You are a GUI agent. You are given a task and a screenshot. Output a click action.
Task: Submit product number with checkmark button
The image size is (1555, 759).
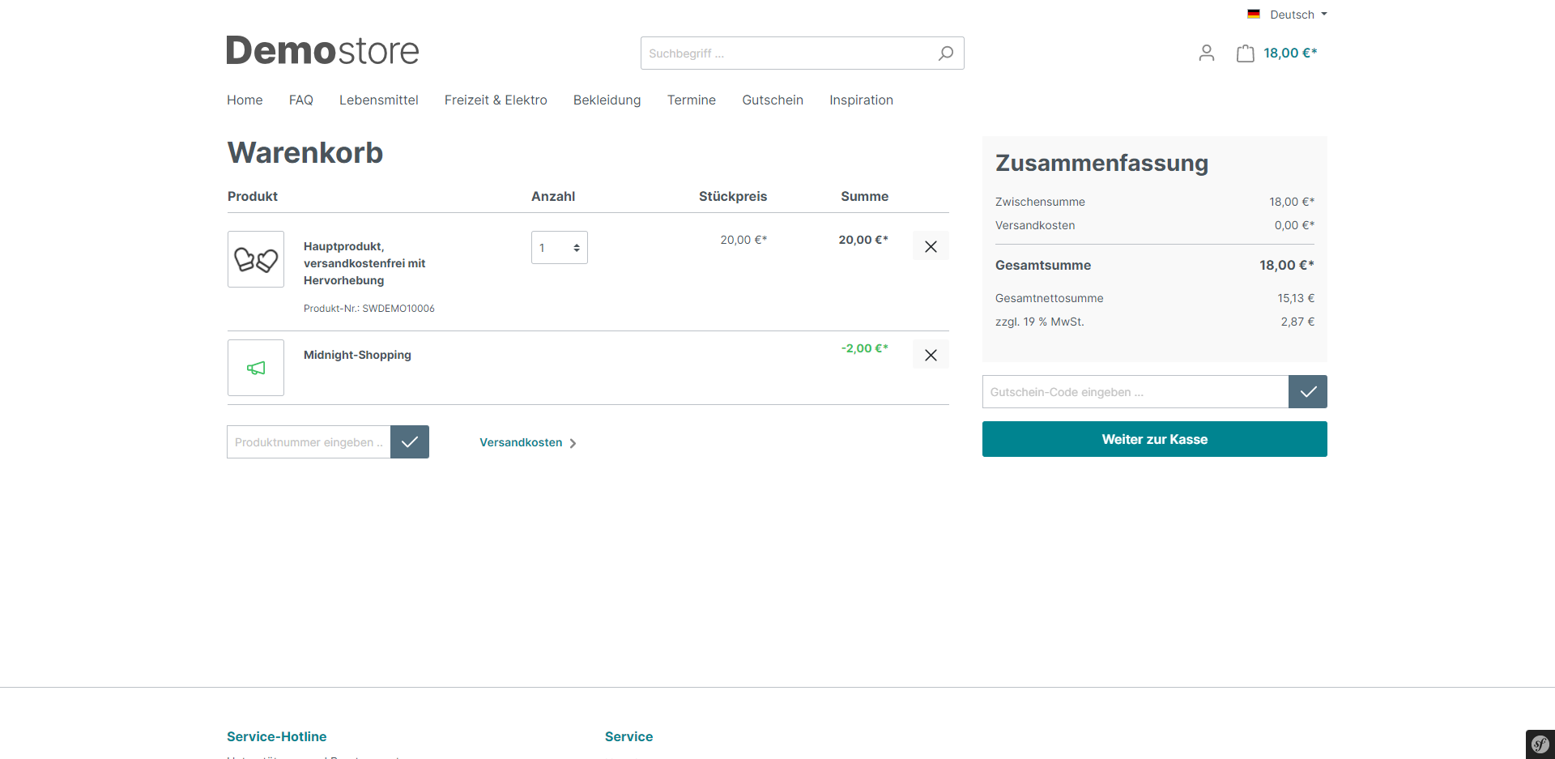click(x=410, y=442)
